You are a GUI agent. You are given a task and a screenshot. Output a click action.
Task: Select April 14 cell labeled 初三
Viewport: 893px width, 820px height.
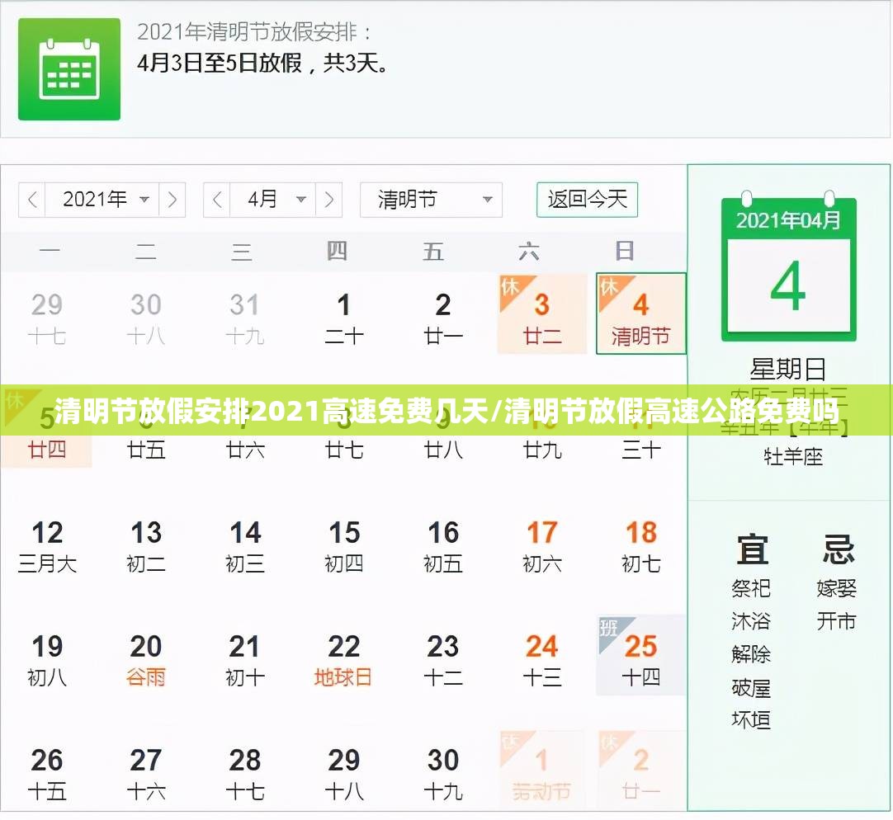tap(245, 546)
